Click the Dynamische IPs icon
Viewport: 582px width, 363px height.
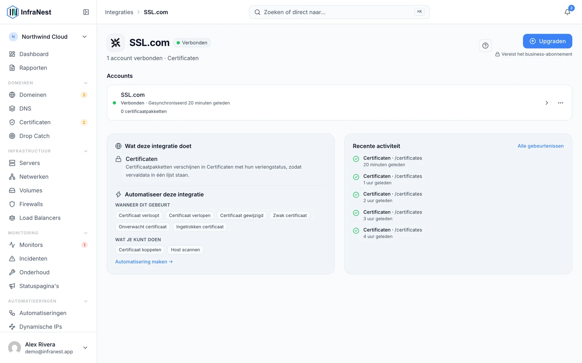[x=12, y=327]
